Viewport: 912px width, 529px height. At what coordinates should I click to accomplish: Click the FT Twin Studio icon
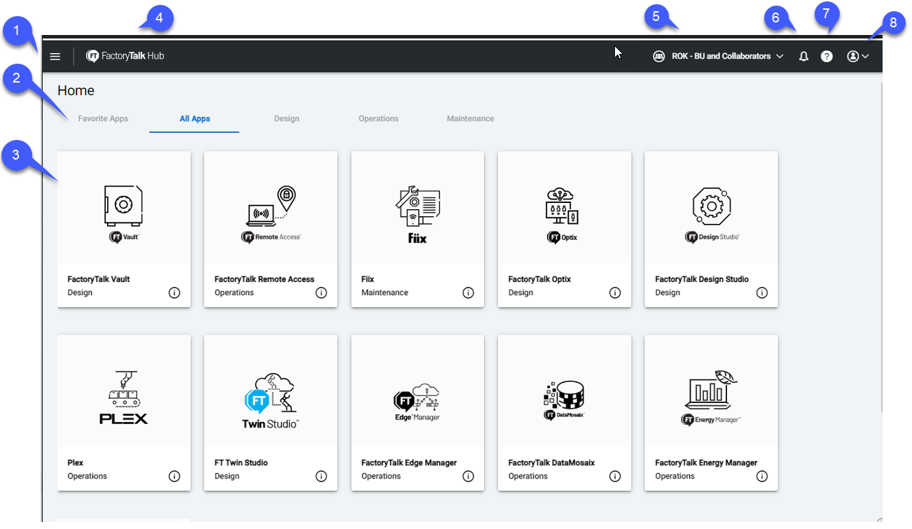pyautogui.click(x=270, y=393)
